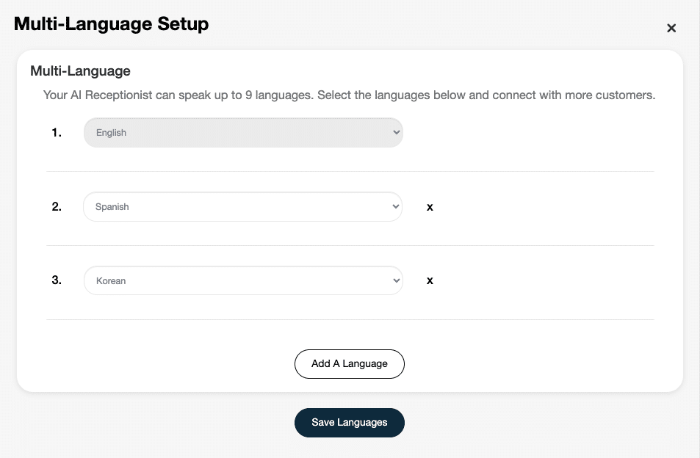
Task: Click the AI Receptionist description text
Action: (x=349, y=95)
